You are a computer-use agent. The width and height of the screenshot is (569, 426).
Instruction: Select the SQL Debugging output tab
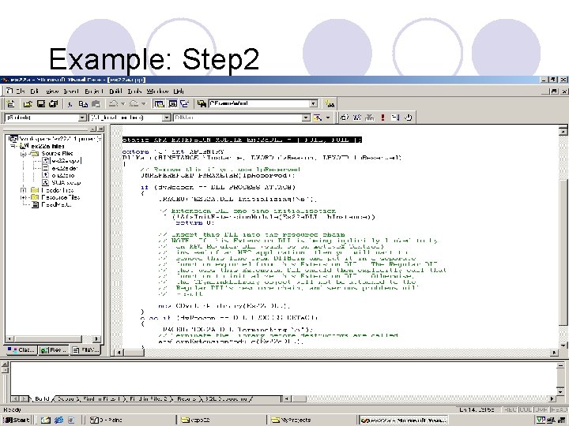[x=227, y=399]
